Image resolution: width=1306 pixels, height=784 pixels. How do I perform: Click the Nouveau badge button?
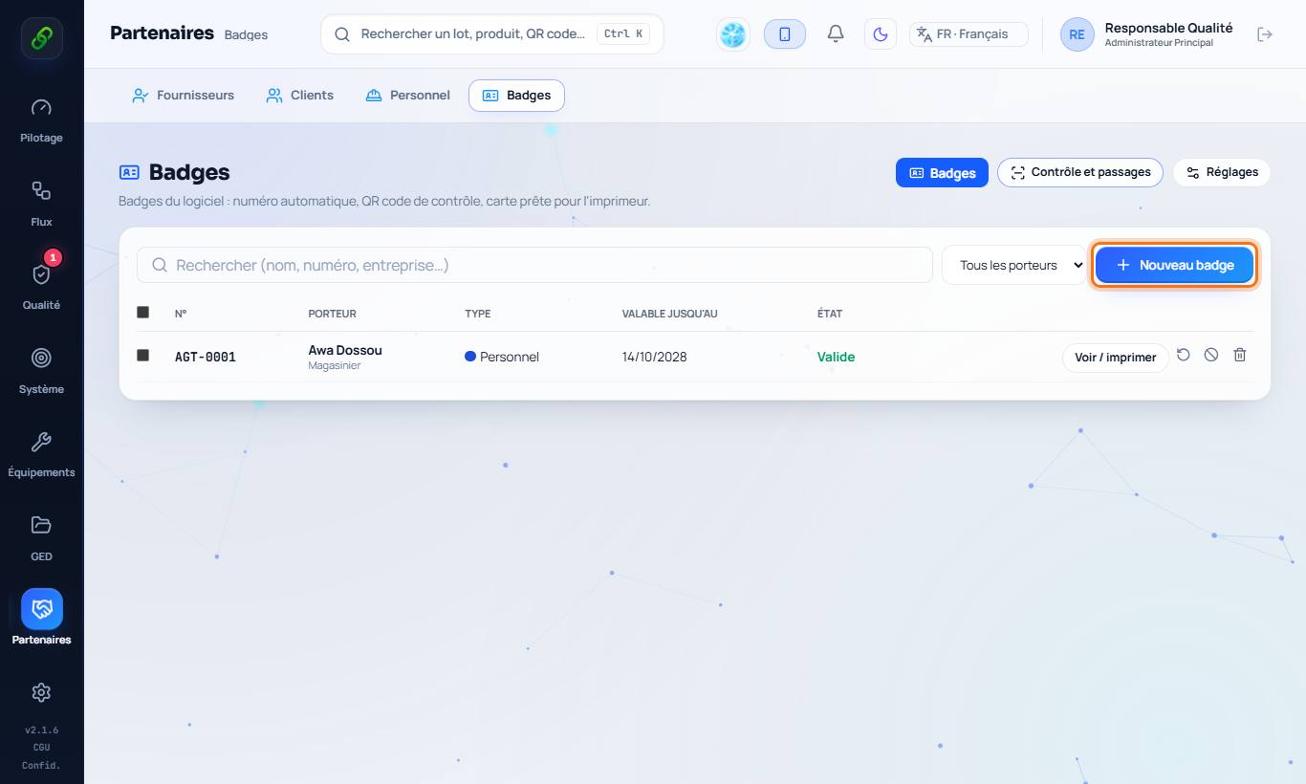pyautogui.click(x=1174, y=265)
